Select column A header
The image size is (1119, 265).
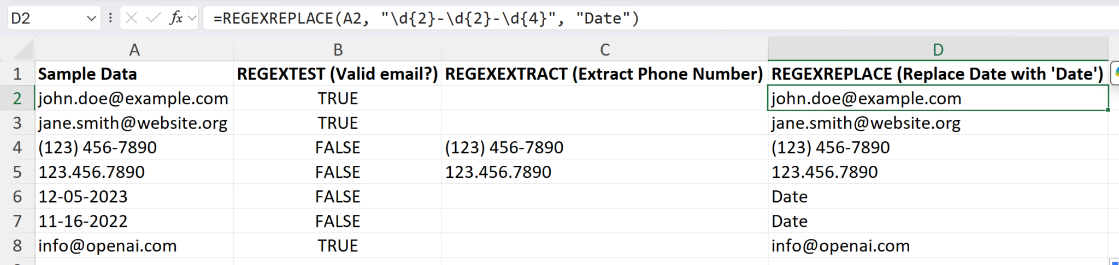[134, 50]
